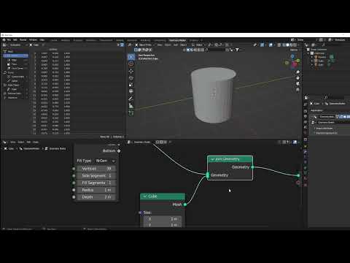Click Geometry input socket on Join Geometry node
This screenshot has width=350, height=263.
[x=208, y=175]
